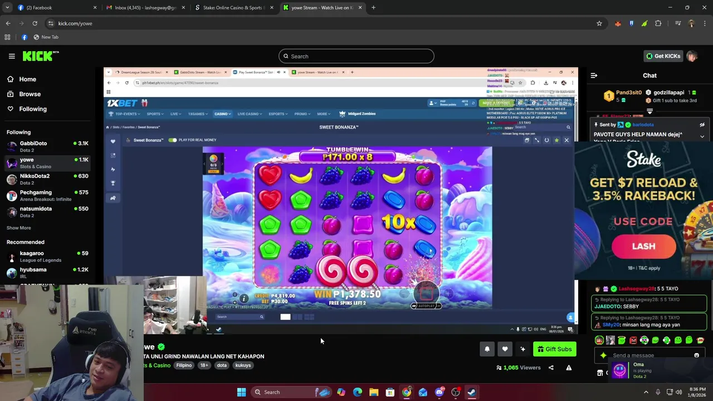Open File Explorer from taskbar
The height and width of the screenshot is (401, 713).
(374, 392)
